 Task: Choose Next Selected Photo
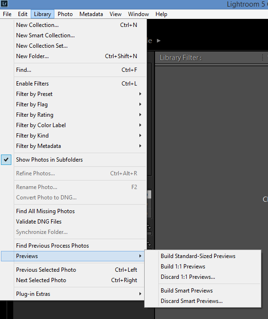tap(73, 280)
